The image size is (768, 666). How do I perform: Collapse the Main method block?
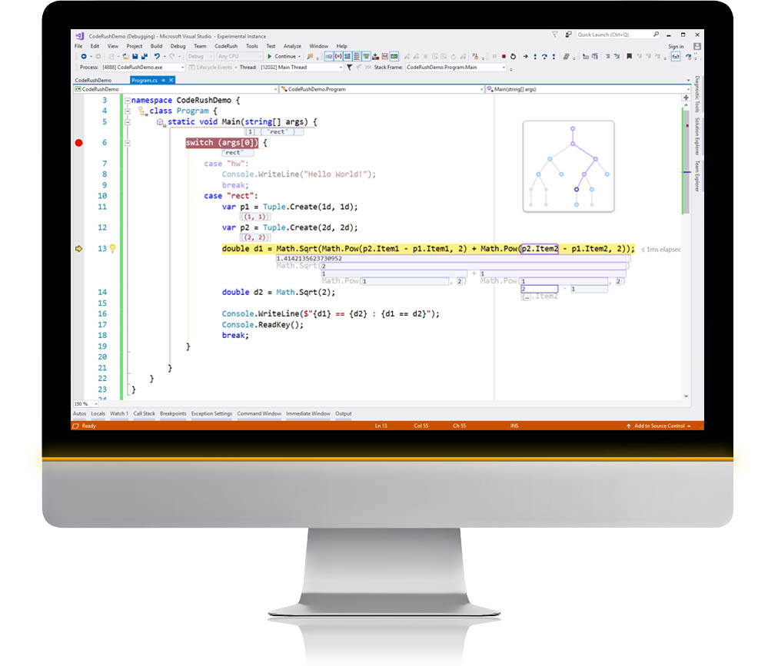click(x=128, y=122)
